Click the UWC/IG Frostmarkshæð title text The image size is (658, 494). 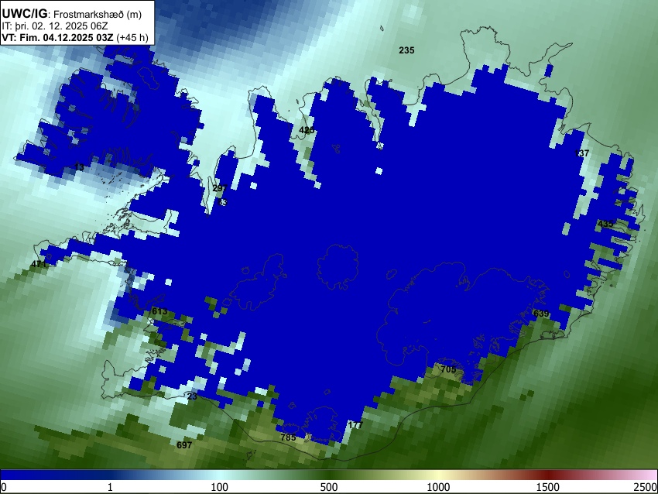point(72,14)
